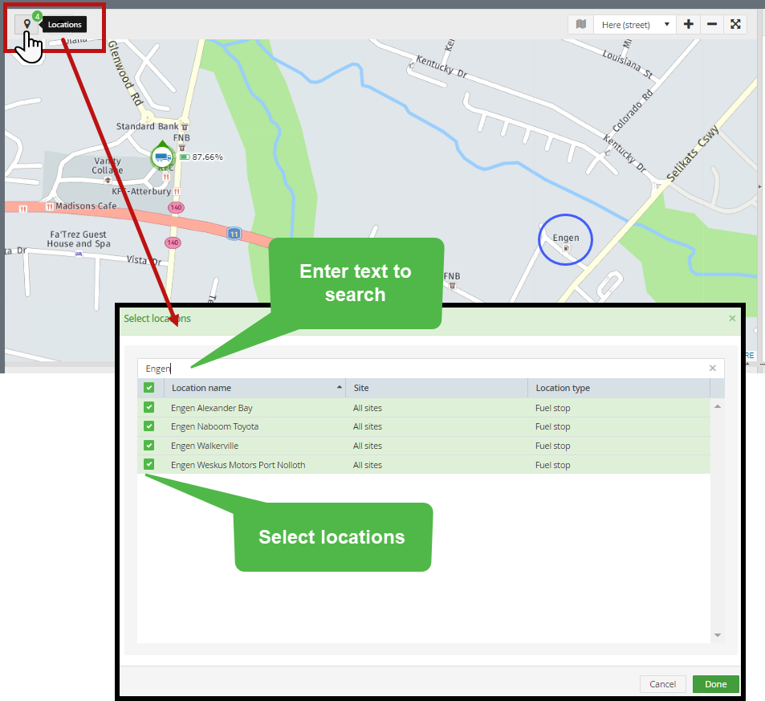The width and height of the screenshot is (765, 701).
Task: Click the location search input field
Action: (430, 369)
